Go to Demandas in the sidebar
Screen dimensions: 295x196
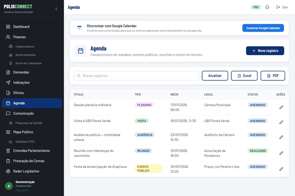(x=32, y=72)
